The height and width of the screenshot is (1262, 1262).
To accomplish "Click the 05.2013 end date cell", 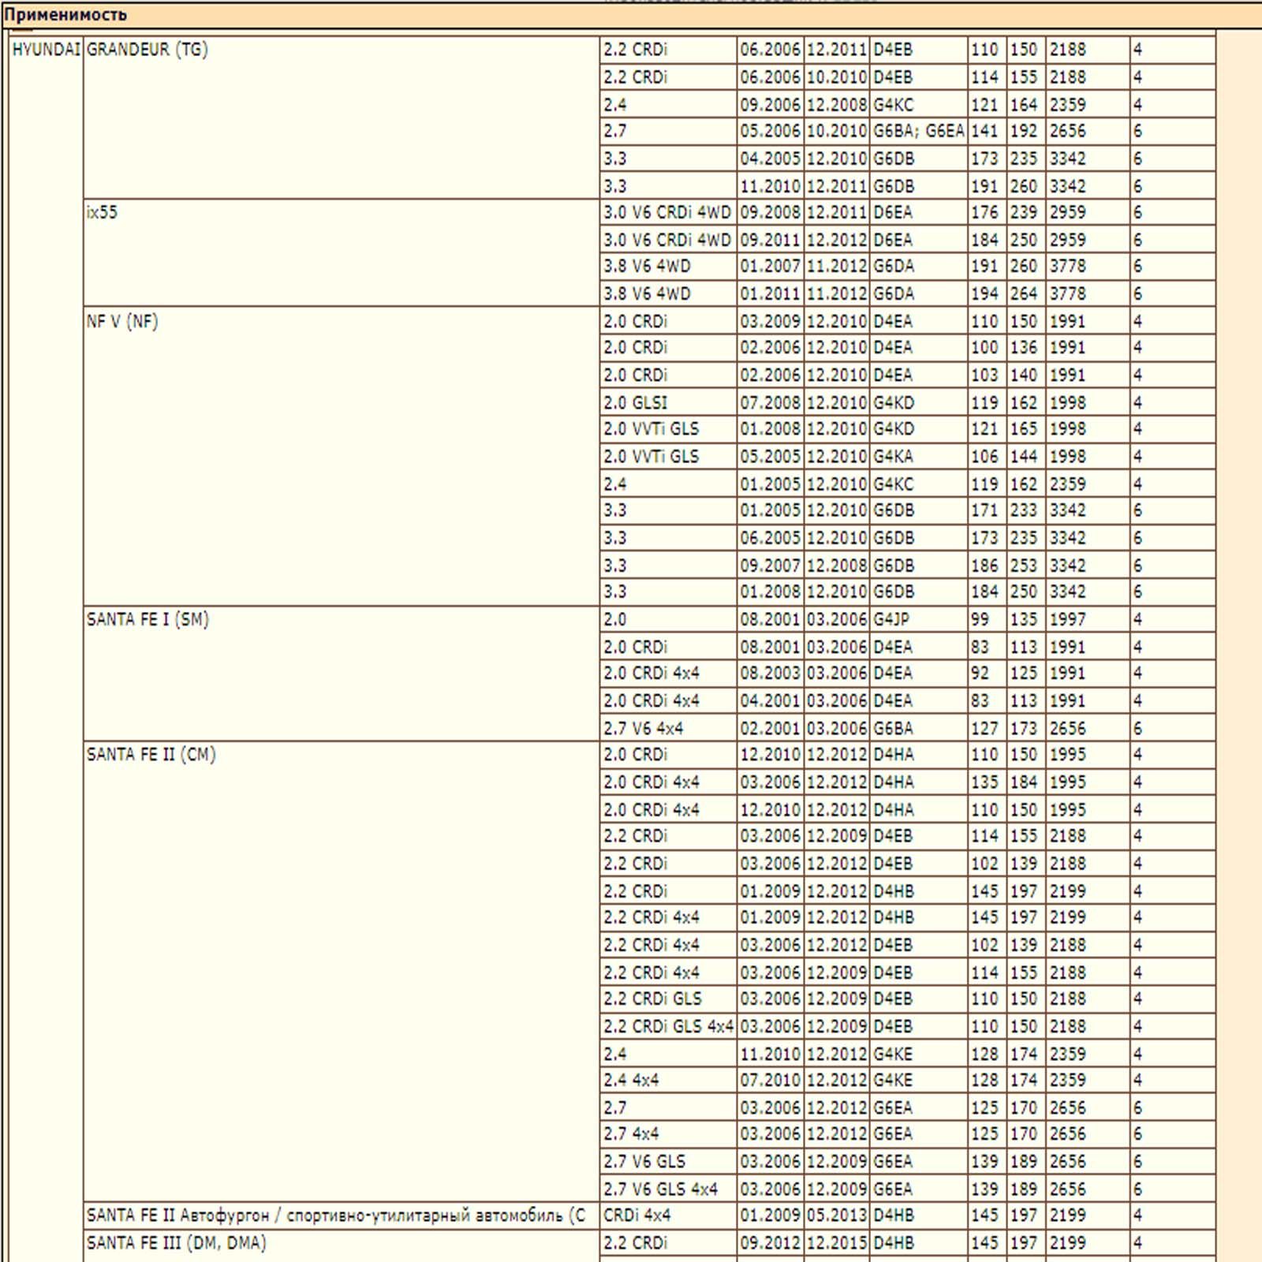I will point(836,1215).
